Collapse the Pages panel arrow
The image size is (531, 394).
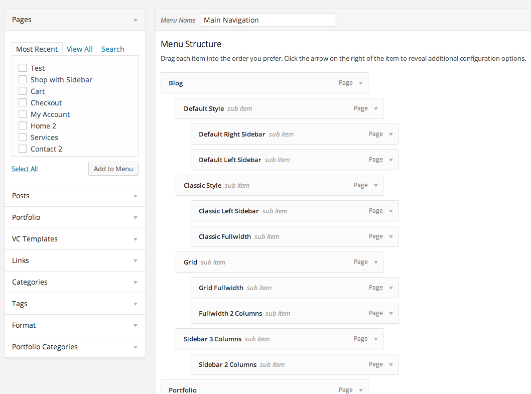point(135,20)
